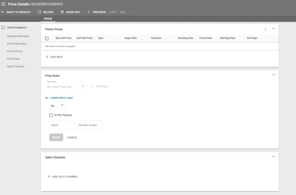Viewport: 296px width, 195px height.
Task: Select the PRICE tab
Action: [48, 19]
